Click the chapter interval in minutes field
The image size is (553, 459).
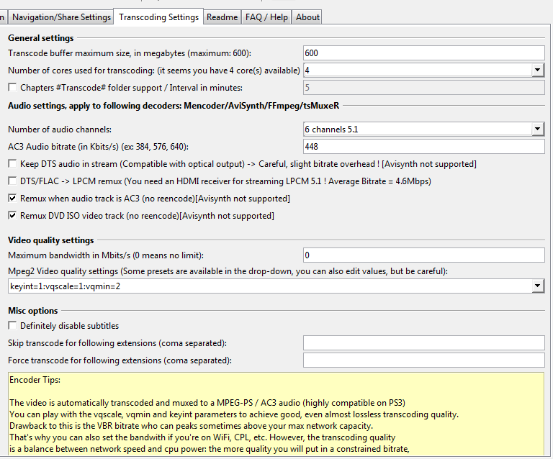coord(424,87)
